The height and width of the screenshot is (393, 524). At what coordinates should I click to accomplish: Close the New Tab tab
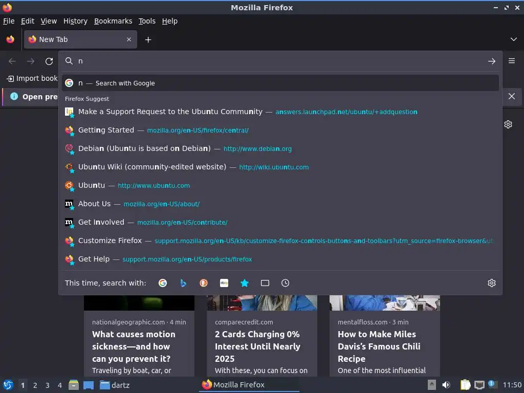tap(129, 39)
